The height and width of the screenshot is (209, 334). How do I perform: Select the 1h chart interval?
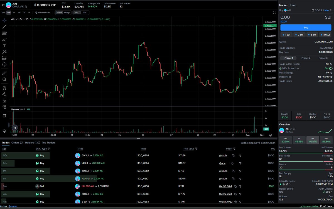pos(14,12)
